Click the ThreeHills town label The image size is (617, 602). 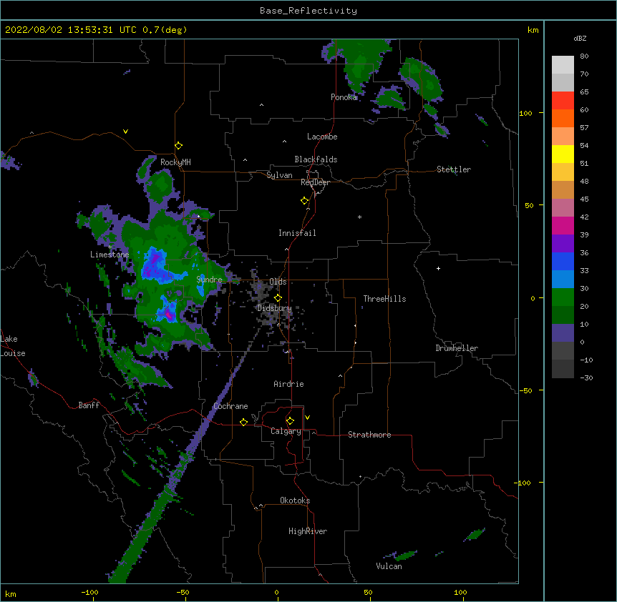[384, 299]
